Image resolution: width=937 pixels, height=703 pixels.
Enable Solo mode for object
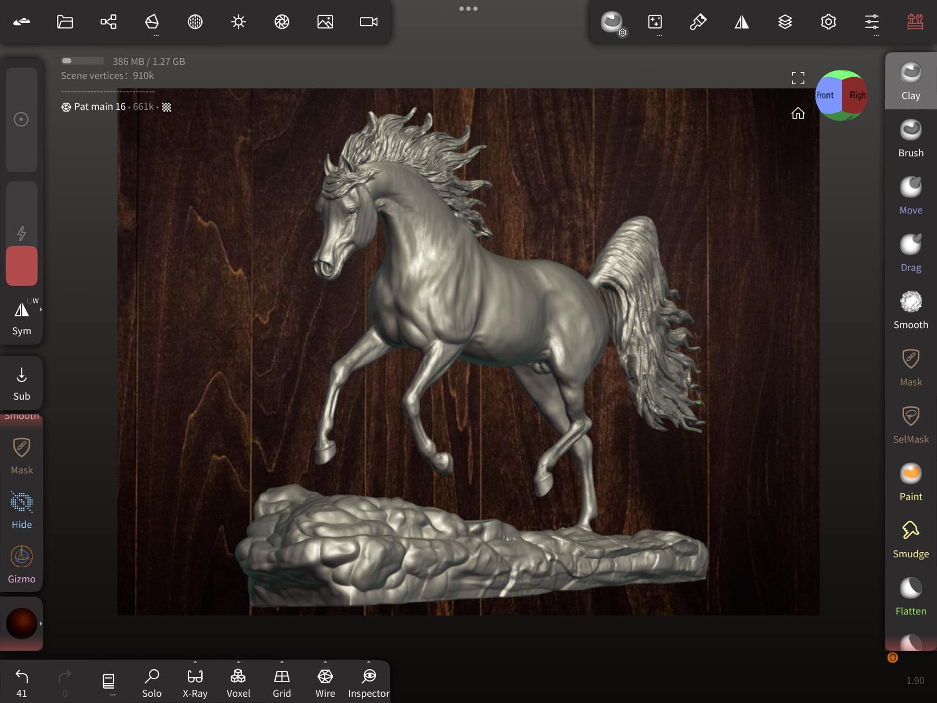tap(152, 682)
